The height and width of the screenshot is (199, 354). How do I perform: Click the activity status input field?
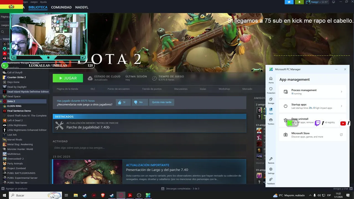coord(149,148)
